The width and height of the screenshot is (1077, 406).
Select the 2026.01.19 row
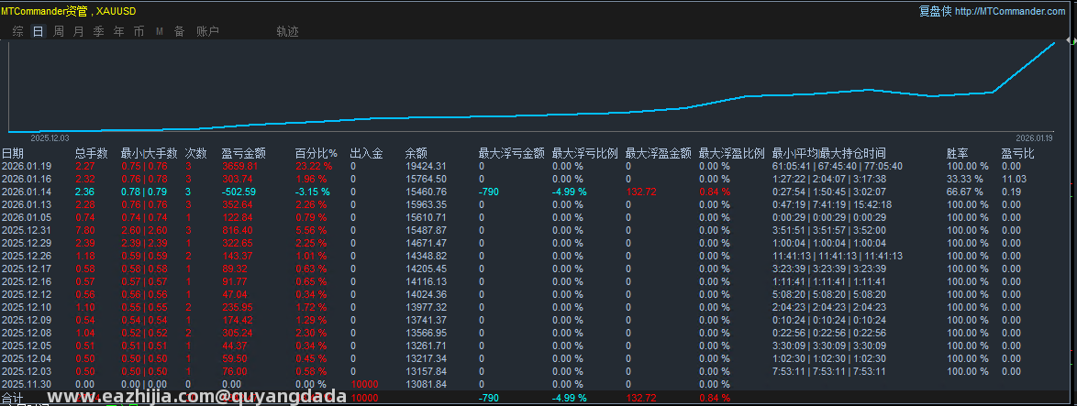coord(538,166)
